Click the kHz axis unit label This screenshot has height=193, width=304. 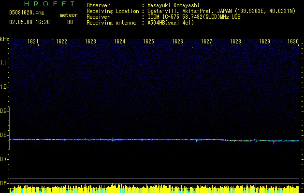point(4,39)
